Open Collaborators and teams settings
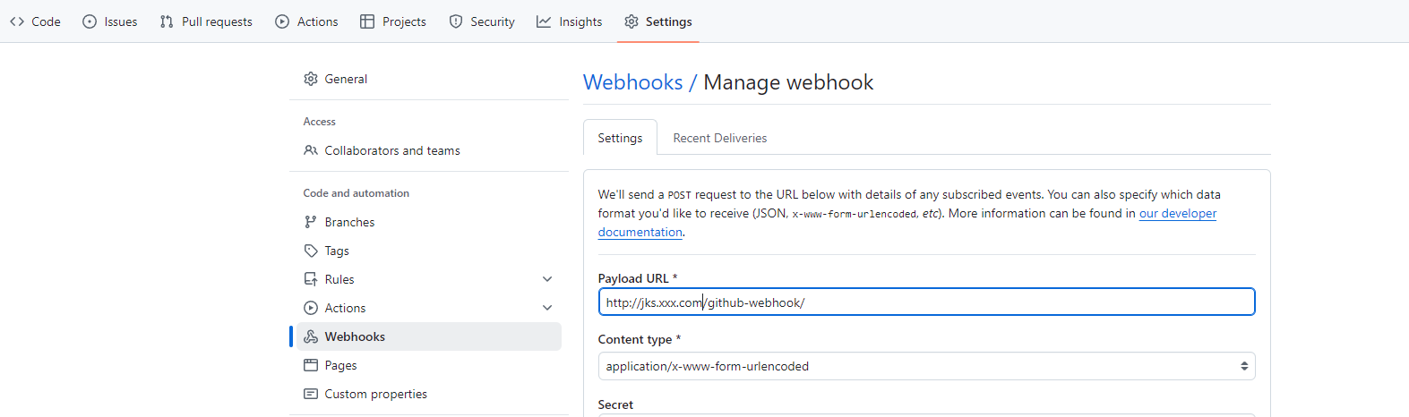The width and height of the screenshot is (1409, 417). tap(429, 150)
